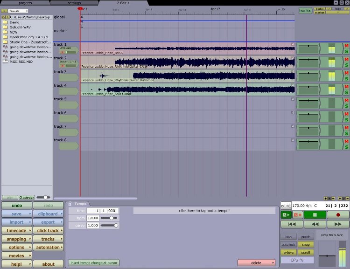Image resolution: width=350 pixels, height=269 pixels.
Task: Open the tracks menu
Action: coord(48,239)
